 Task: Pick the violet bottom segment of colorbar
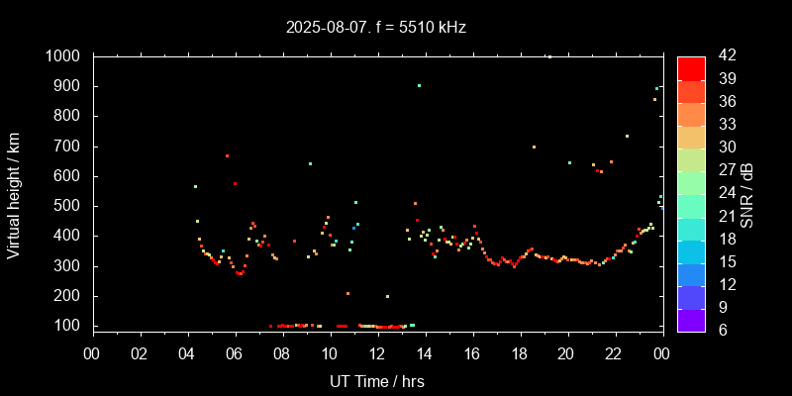691,318
